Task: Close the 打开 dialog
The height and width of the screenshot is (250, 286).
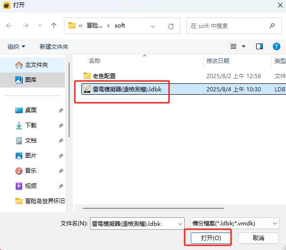Action: 280,5
